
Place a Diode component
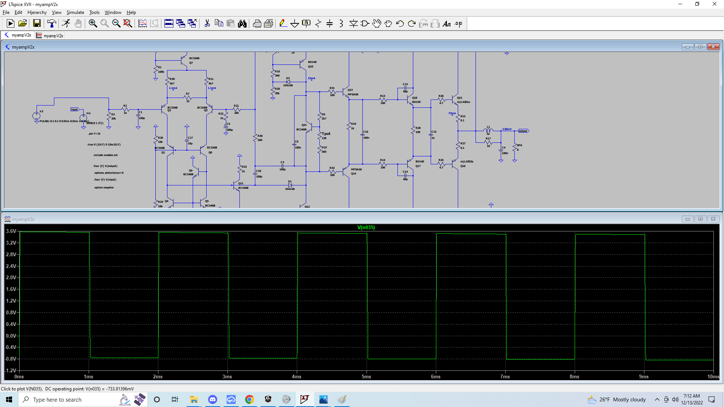(353, 24)
